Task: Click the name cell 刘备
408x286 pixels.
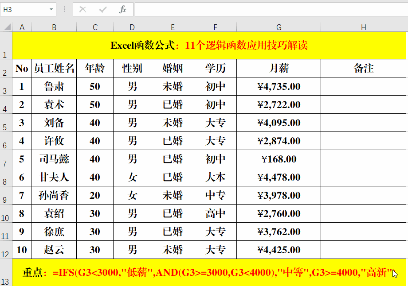Action: 54,123
